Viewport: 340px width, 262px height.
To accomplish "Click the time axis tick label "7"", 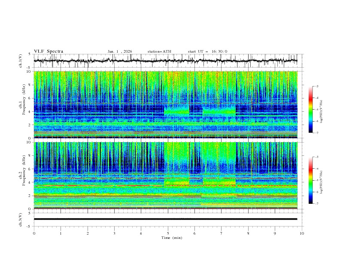I will 222,233.
